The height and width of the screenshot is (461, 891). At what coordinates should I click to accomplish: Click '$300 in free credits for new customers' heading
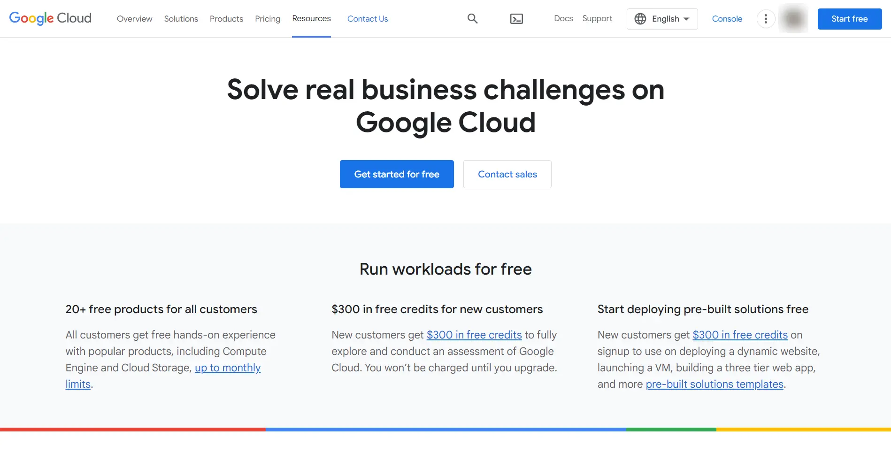click(437, 309)
